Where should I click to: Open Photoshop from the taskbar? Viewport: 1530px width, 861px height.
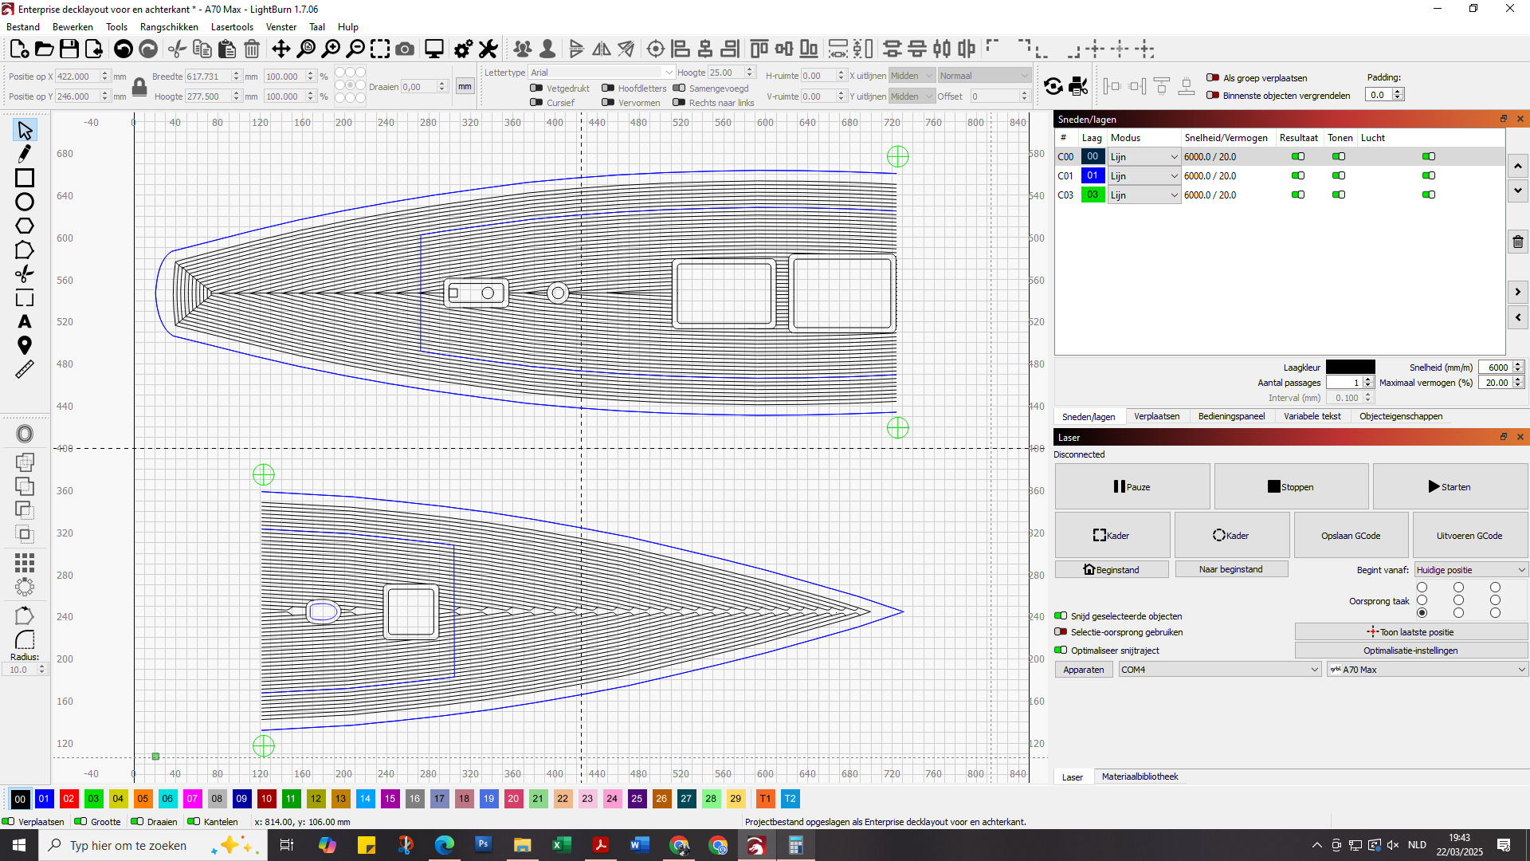(484, 845)
